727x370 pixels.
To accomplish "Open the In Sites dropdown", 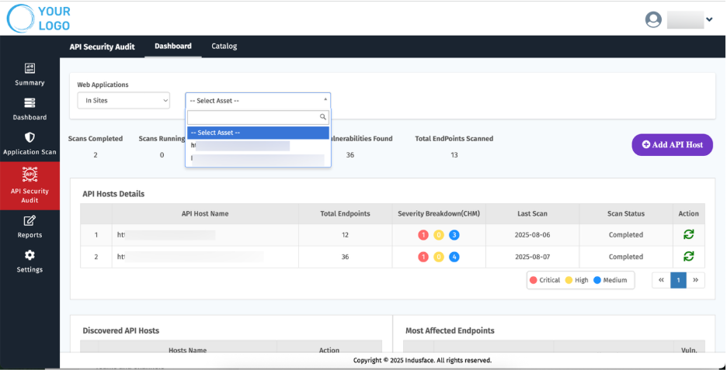I will coord(123,101).
